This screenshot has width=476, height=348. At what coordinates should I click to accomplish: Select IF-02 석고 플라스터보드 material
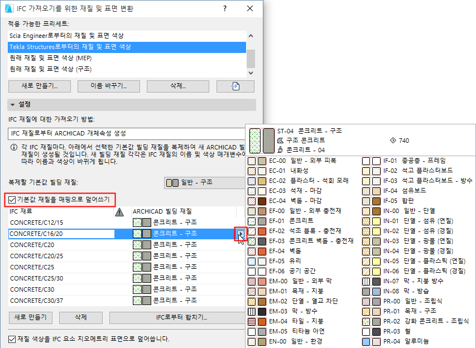click(418, 171)
